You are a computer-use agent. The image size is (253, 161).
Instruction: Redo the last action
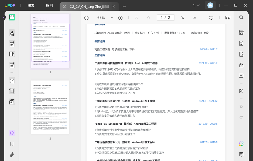[241, 117]
